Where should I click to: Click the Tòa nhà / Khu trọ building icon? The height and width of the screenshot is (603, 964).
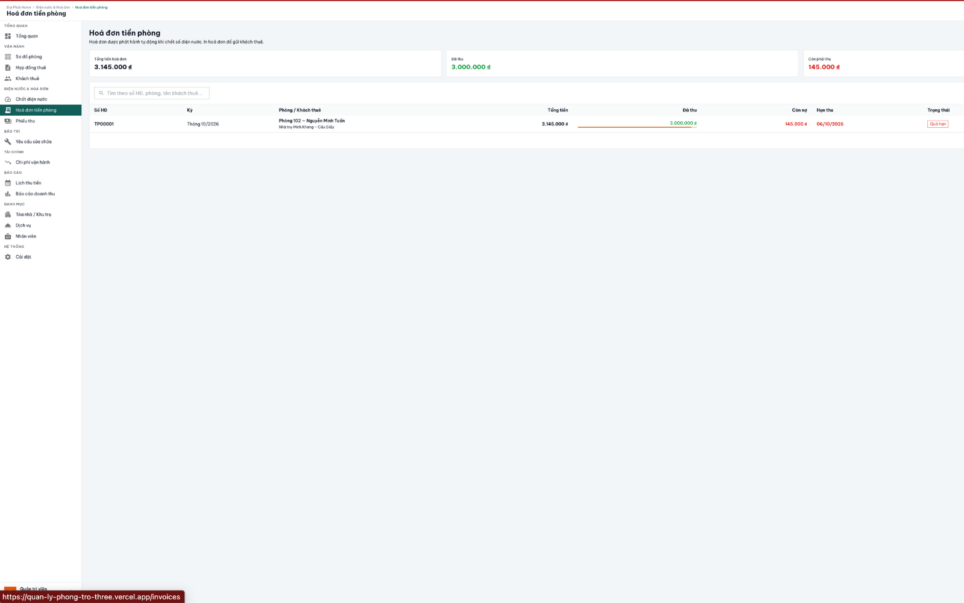(x=8, y=215)
